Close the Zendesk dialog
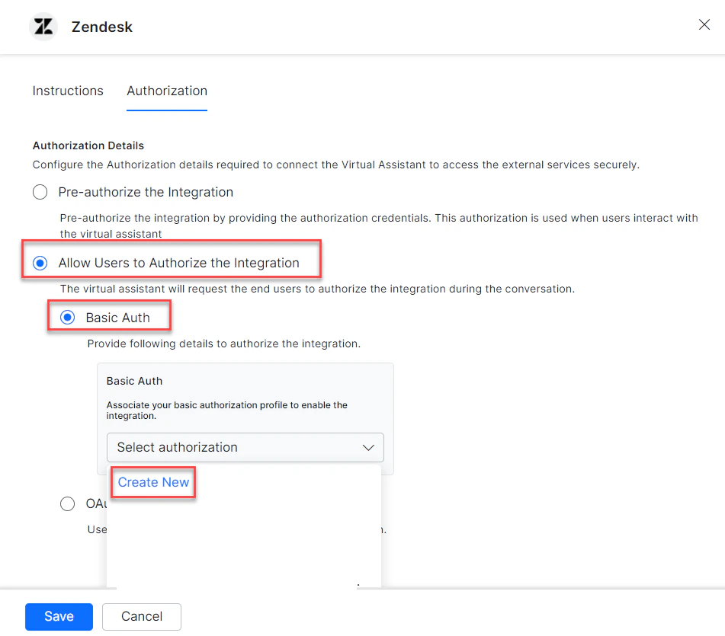The image size is (725, 636). click(x=704, y=24)
